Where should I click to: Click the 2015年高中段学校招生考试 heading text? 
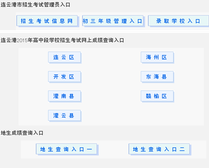[63, 40]
